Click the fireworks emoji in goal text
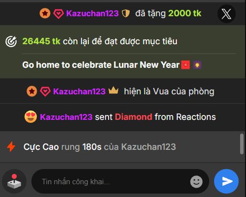The image size is (246, 197). [197, 65]
